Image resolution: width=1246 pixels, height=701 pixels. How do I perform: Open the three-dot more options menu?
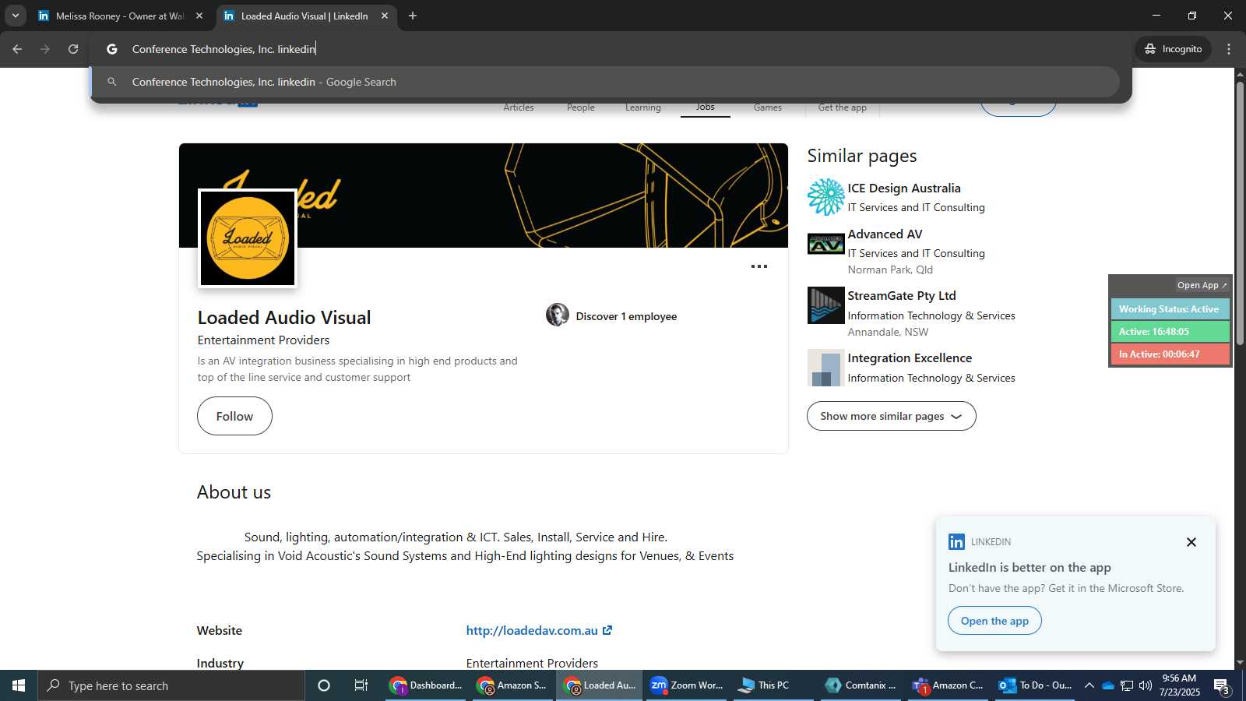pos(759,266)
